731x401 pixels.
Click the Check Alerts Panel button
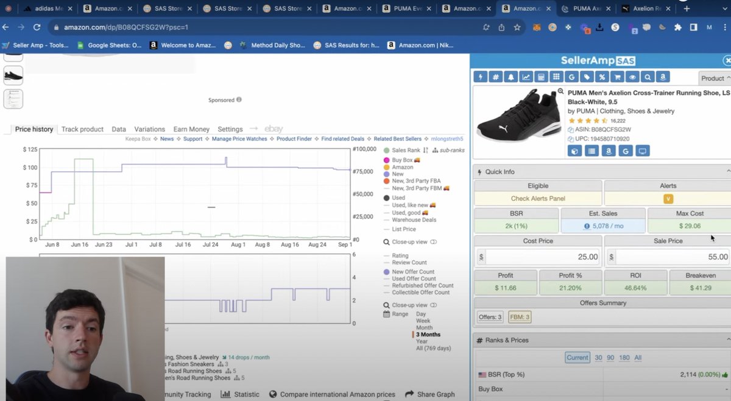click(x=538, y=199)
